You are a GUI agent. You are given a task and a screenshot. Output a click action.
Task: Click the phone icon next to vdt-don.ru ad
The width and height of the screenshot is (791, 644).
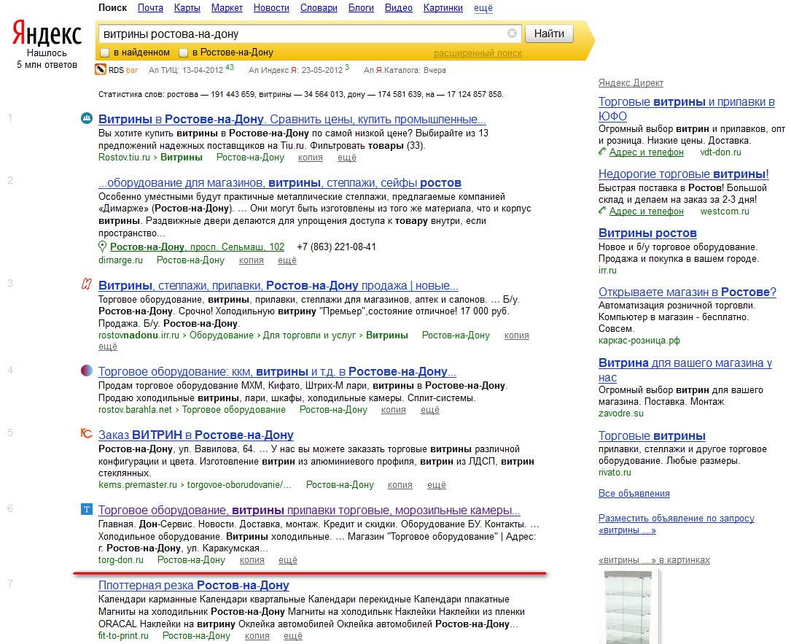click(602, 152)
